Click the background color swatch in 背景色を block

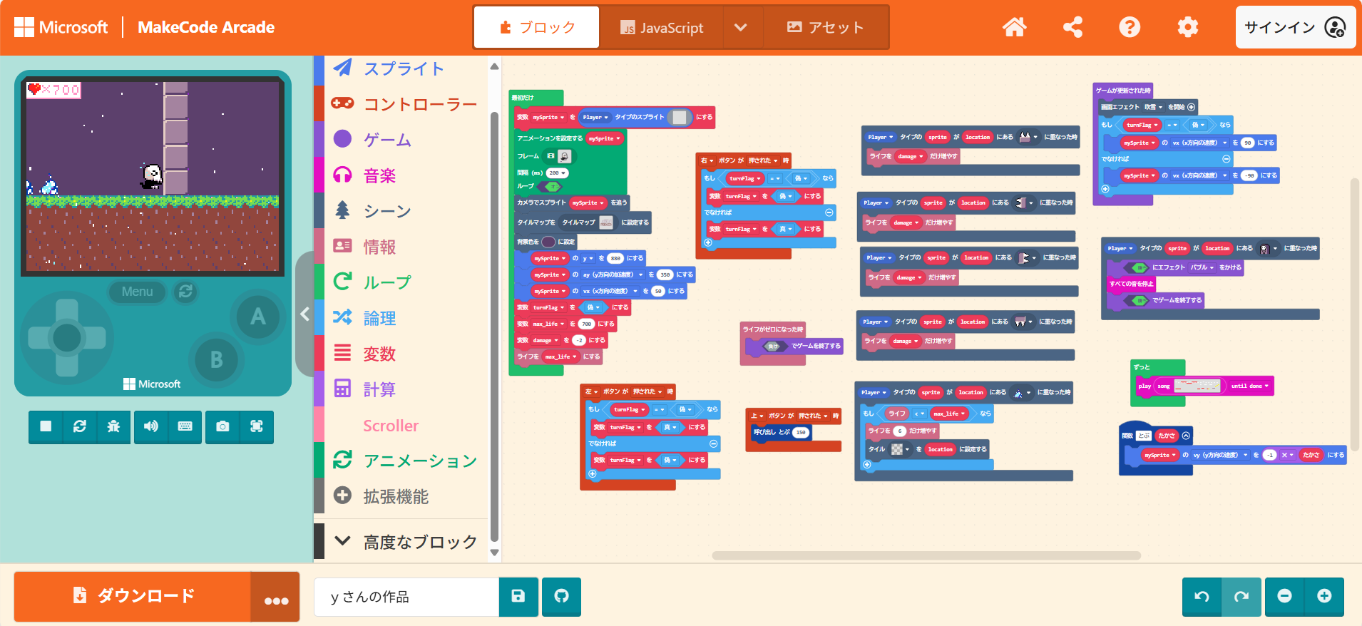click(548, 242)
